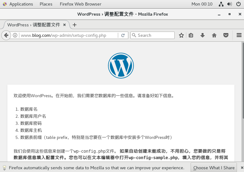244x172 pixels.
Task: Click list item 数据库密码
Action: point(31,123)
